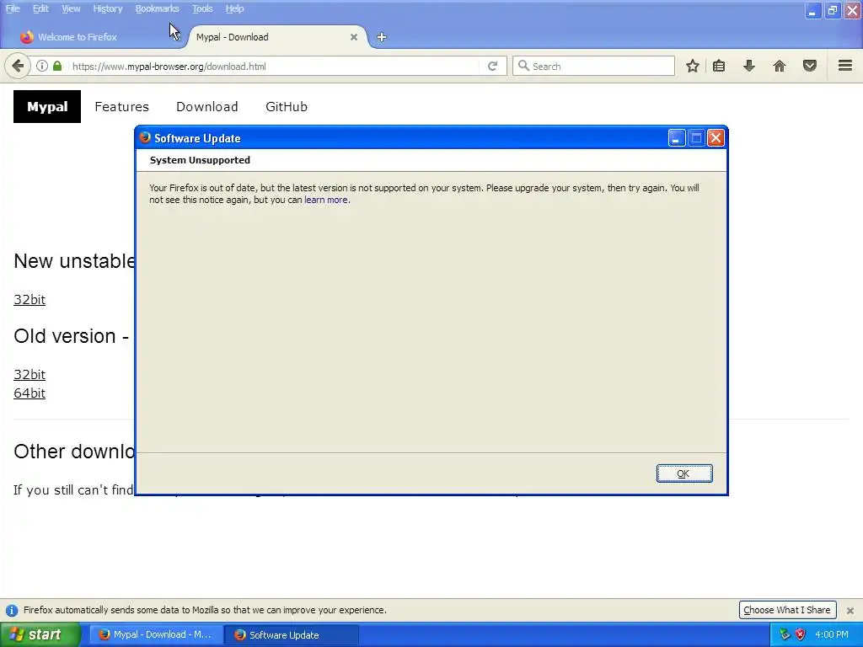Close the Software Update dialog

(716, 138)
